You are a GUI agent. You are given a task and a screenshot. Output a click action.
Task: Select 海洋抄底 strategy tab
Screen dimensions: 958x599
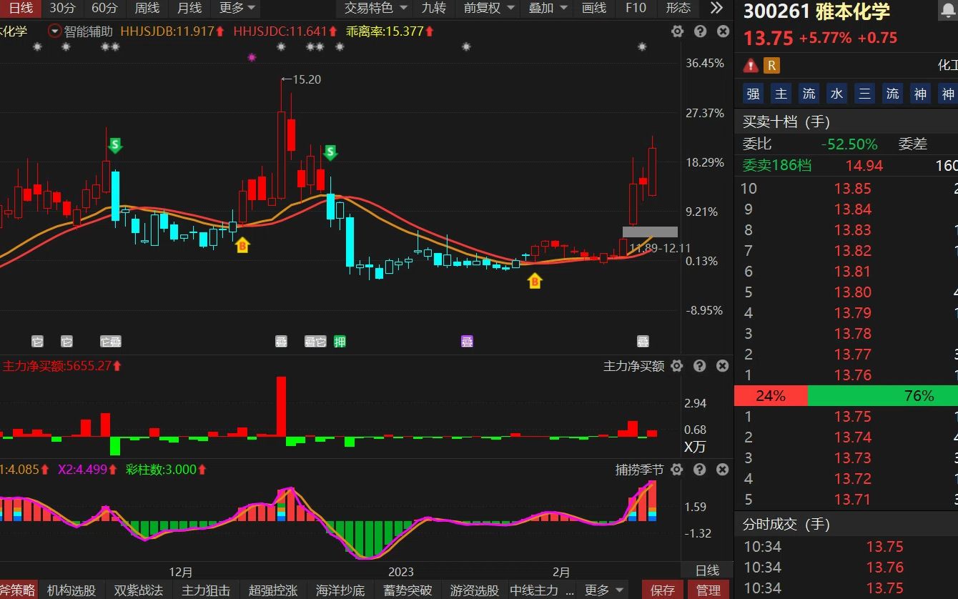click(x=340, y=590)
